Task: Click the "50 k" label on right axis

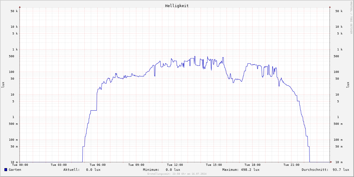Action: (x=339, y=11)
